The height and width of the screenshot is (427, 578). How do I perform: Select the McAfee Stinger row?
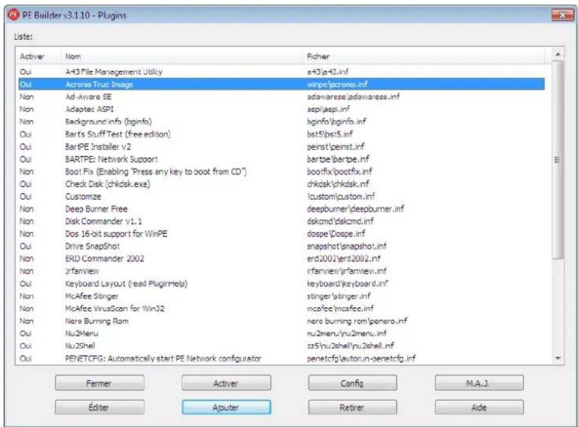(281, 297)
